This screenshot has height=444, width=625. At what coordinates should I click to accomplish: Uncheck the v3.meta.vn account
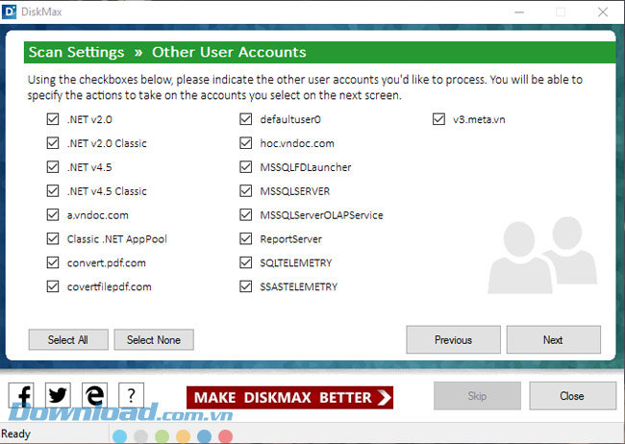[x=438, y=119]
